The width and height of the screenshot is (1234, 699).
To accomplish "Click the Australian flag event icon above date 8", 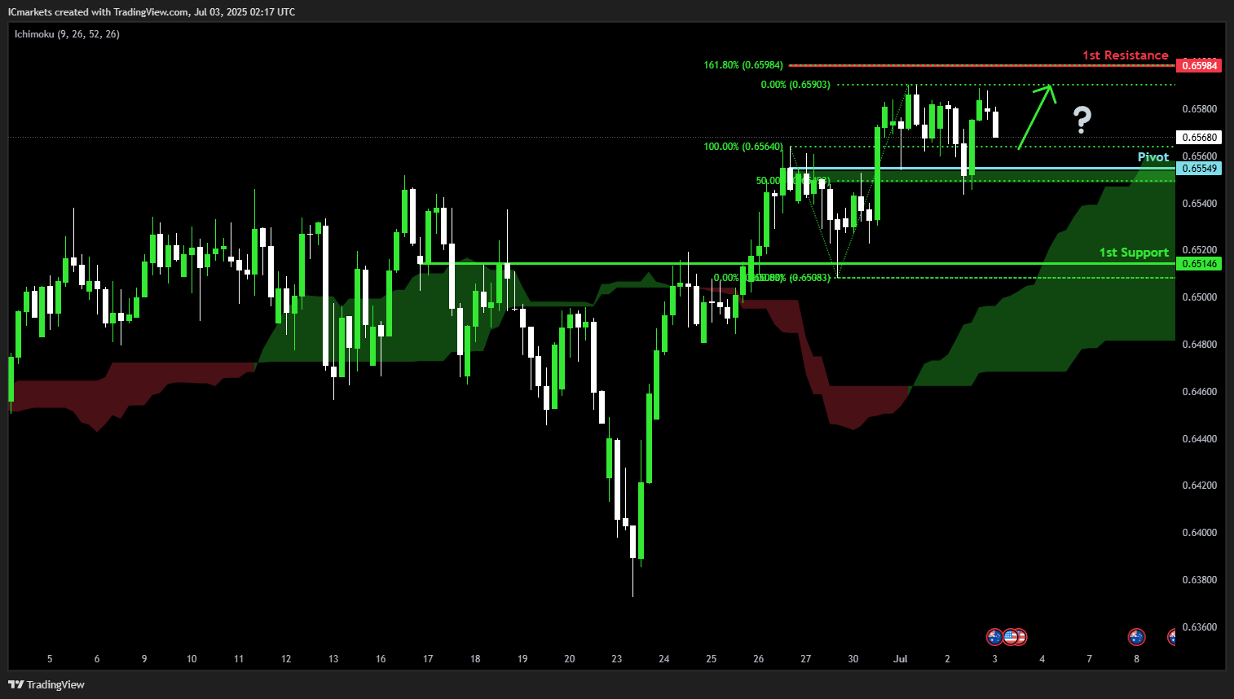I will 1136,637.
